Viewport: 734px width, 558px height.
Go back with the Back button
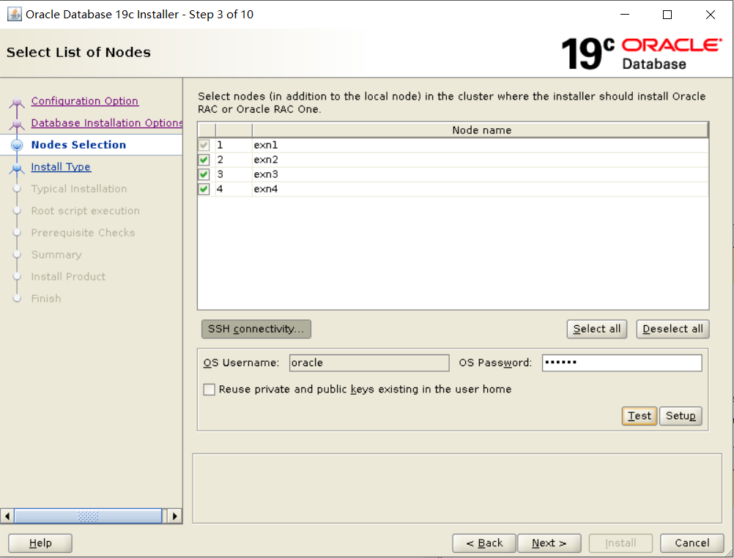point(484,543)
